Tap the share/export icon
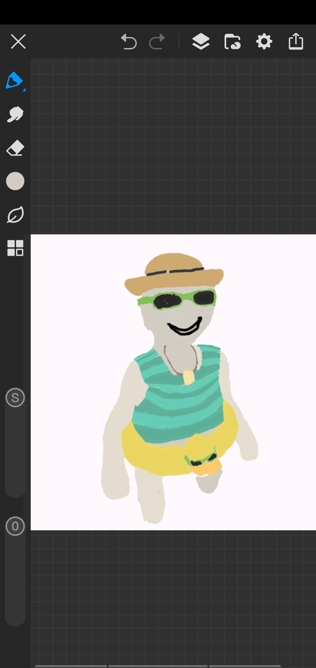Image resolution: width=316 pixels, height=668 pixels. [x=296, y=41]
